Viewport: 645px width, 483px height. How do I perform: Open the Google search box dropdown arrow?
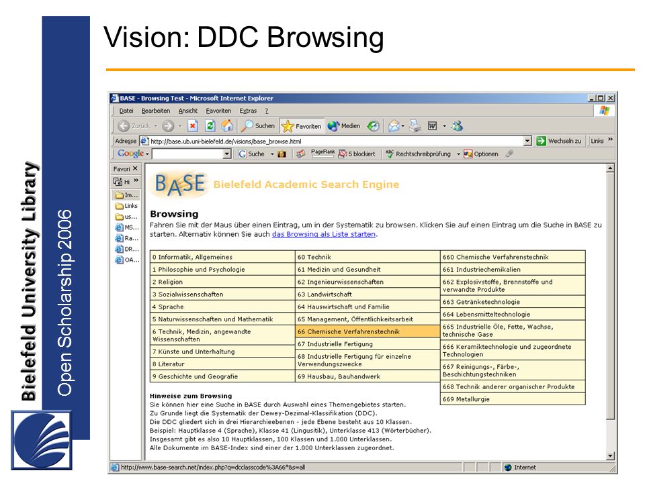227,154
